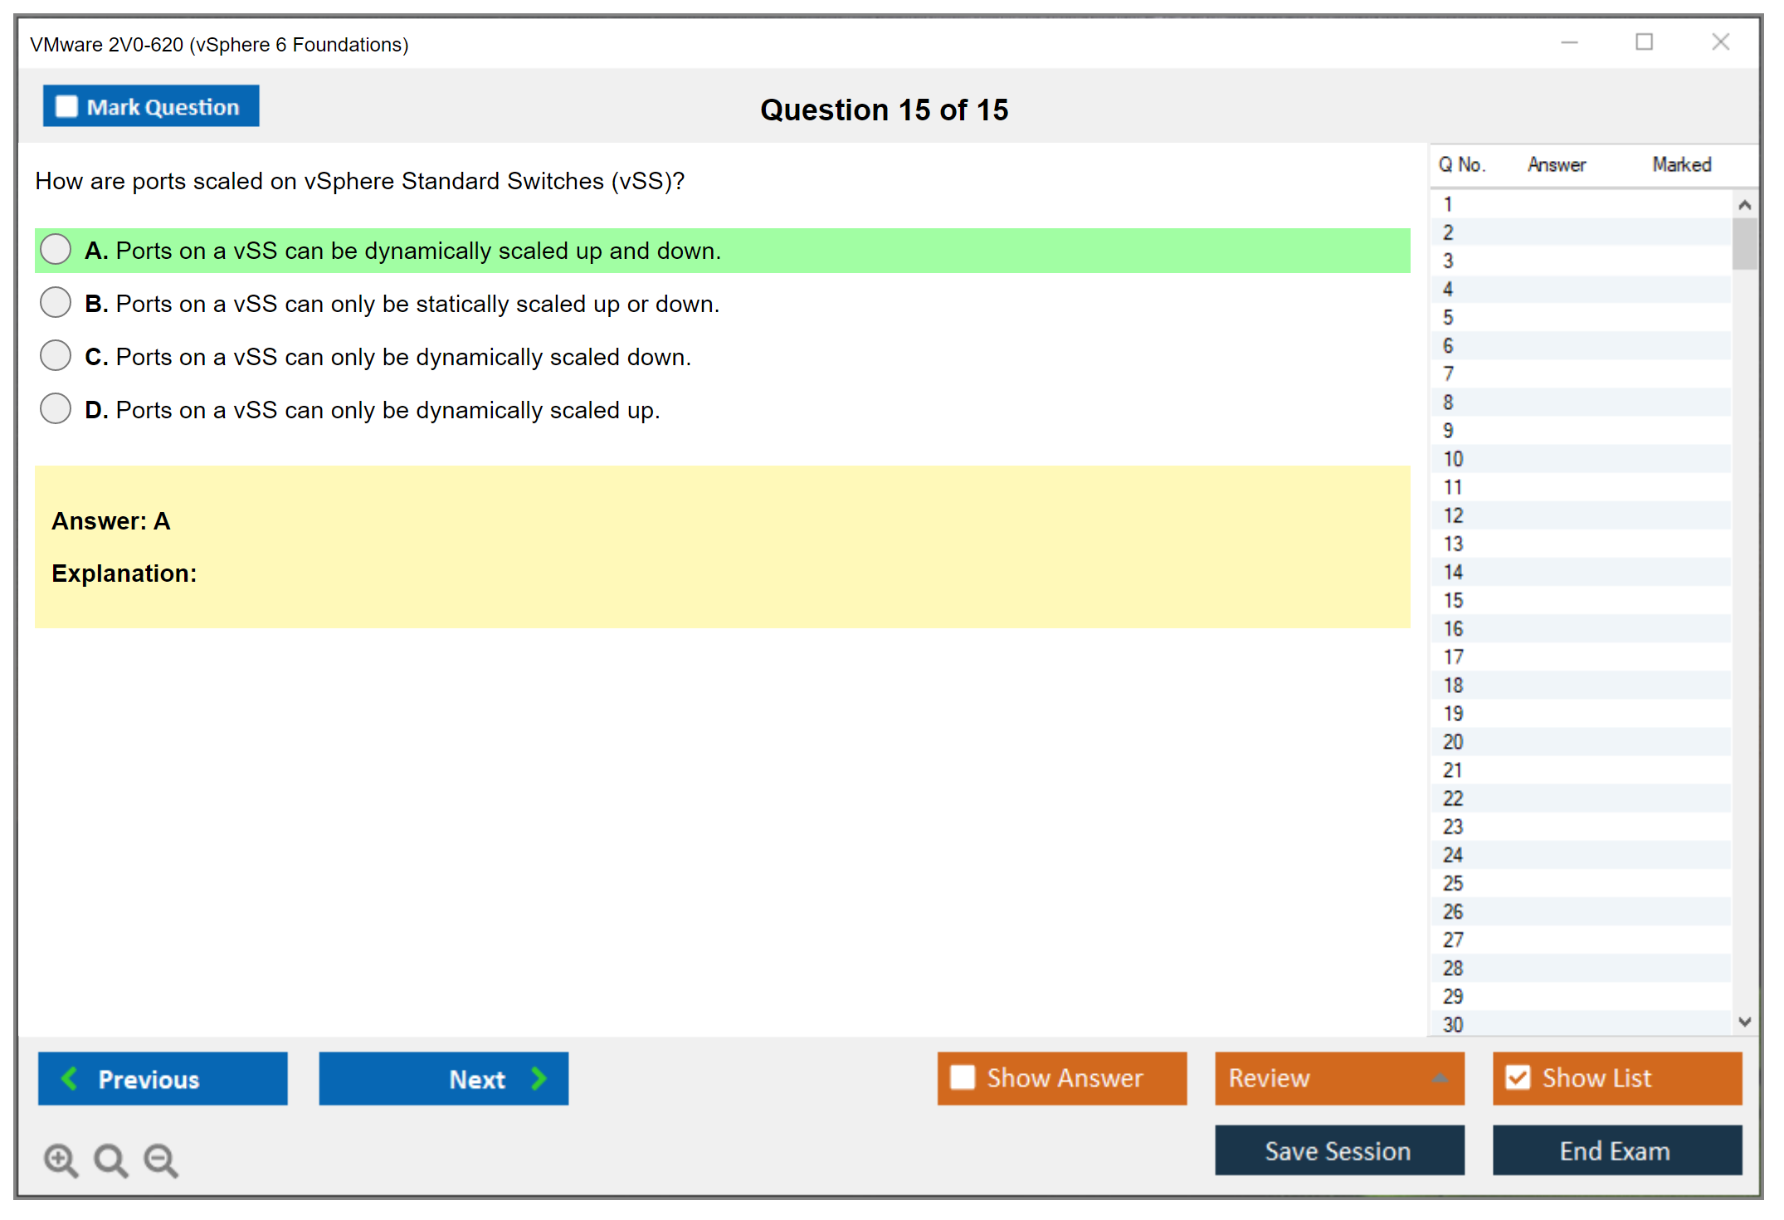Click the left chevron on Previous
1784x1220 pixels.
click(70, 1078)
